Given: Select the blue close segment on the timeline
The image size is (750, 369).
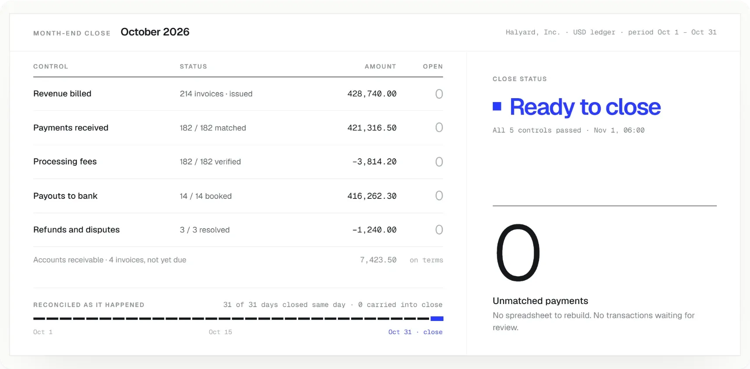Looking at the screenshot, I should [437, 318].
